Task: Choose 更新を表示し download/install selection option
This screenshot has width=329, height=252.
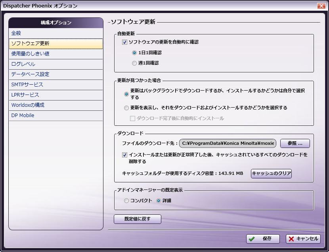Action: [126, 108]
